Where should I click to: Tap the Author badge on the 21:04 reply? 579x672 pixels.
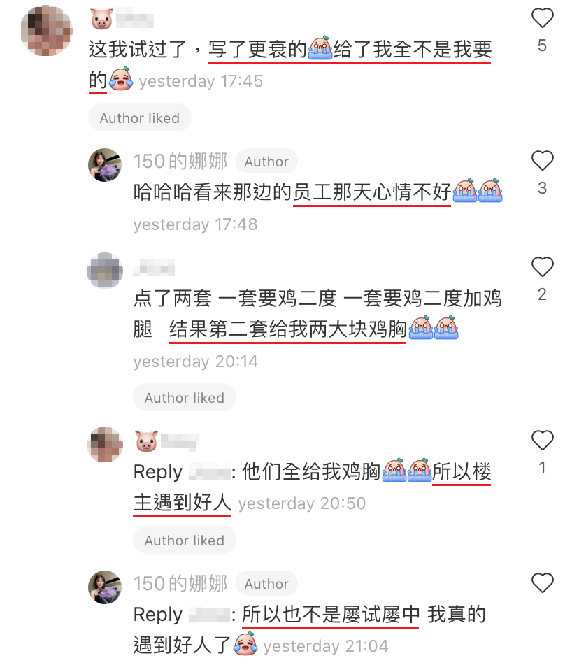point(266,584)
